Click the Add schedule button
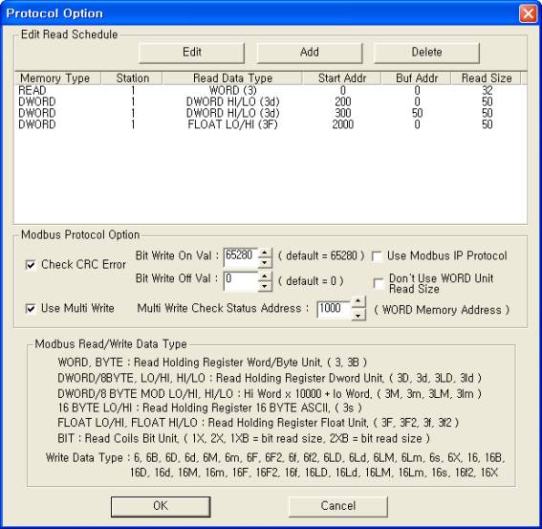This screenshot has width=542, height=529. click(x=310, y=53)
